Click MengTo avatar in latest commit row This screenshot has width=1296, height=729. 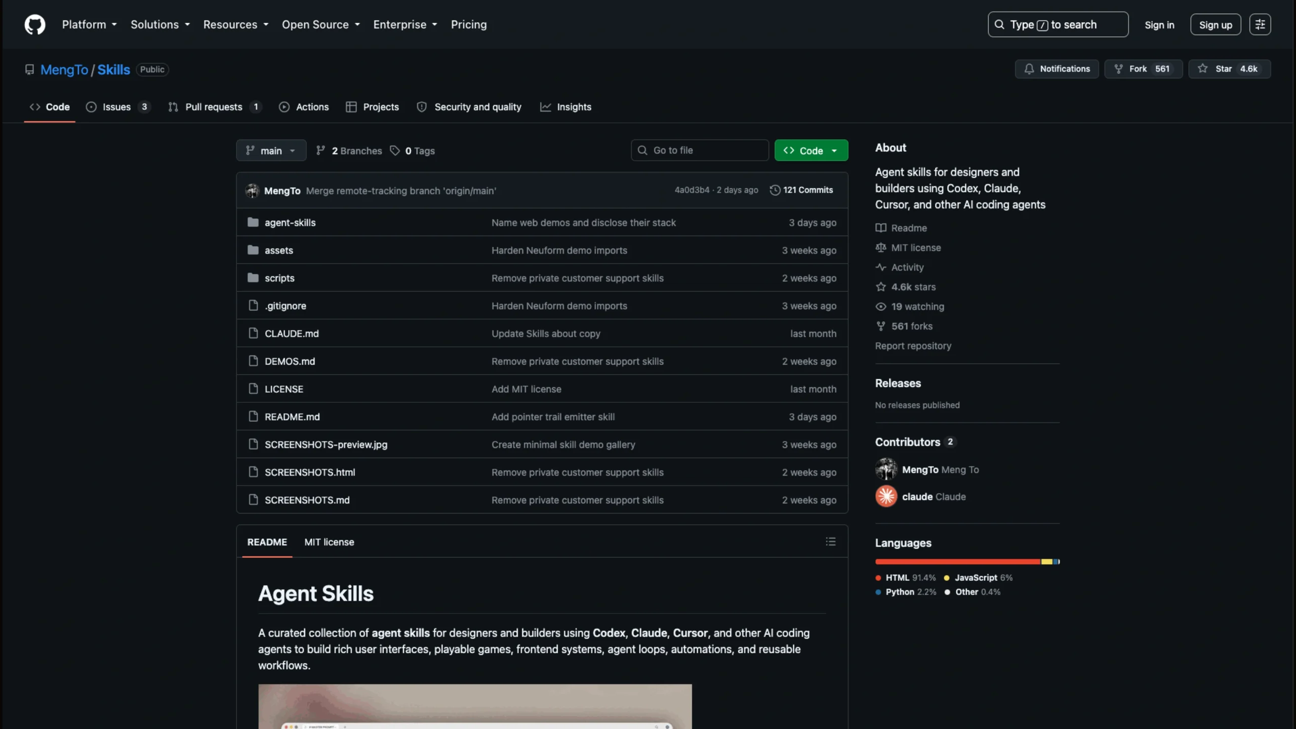[252, 190]
